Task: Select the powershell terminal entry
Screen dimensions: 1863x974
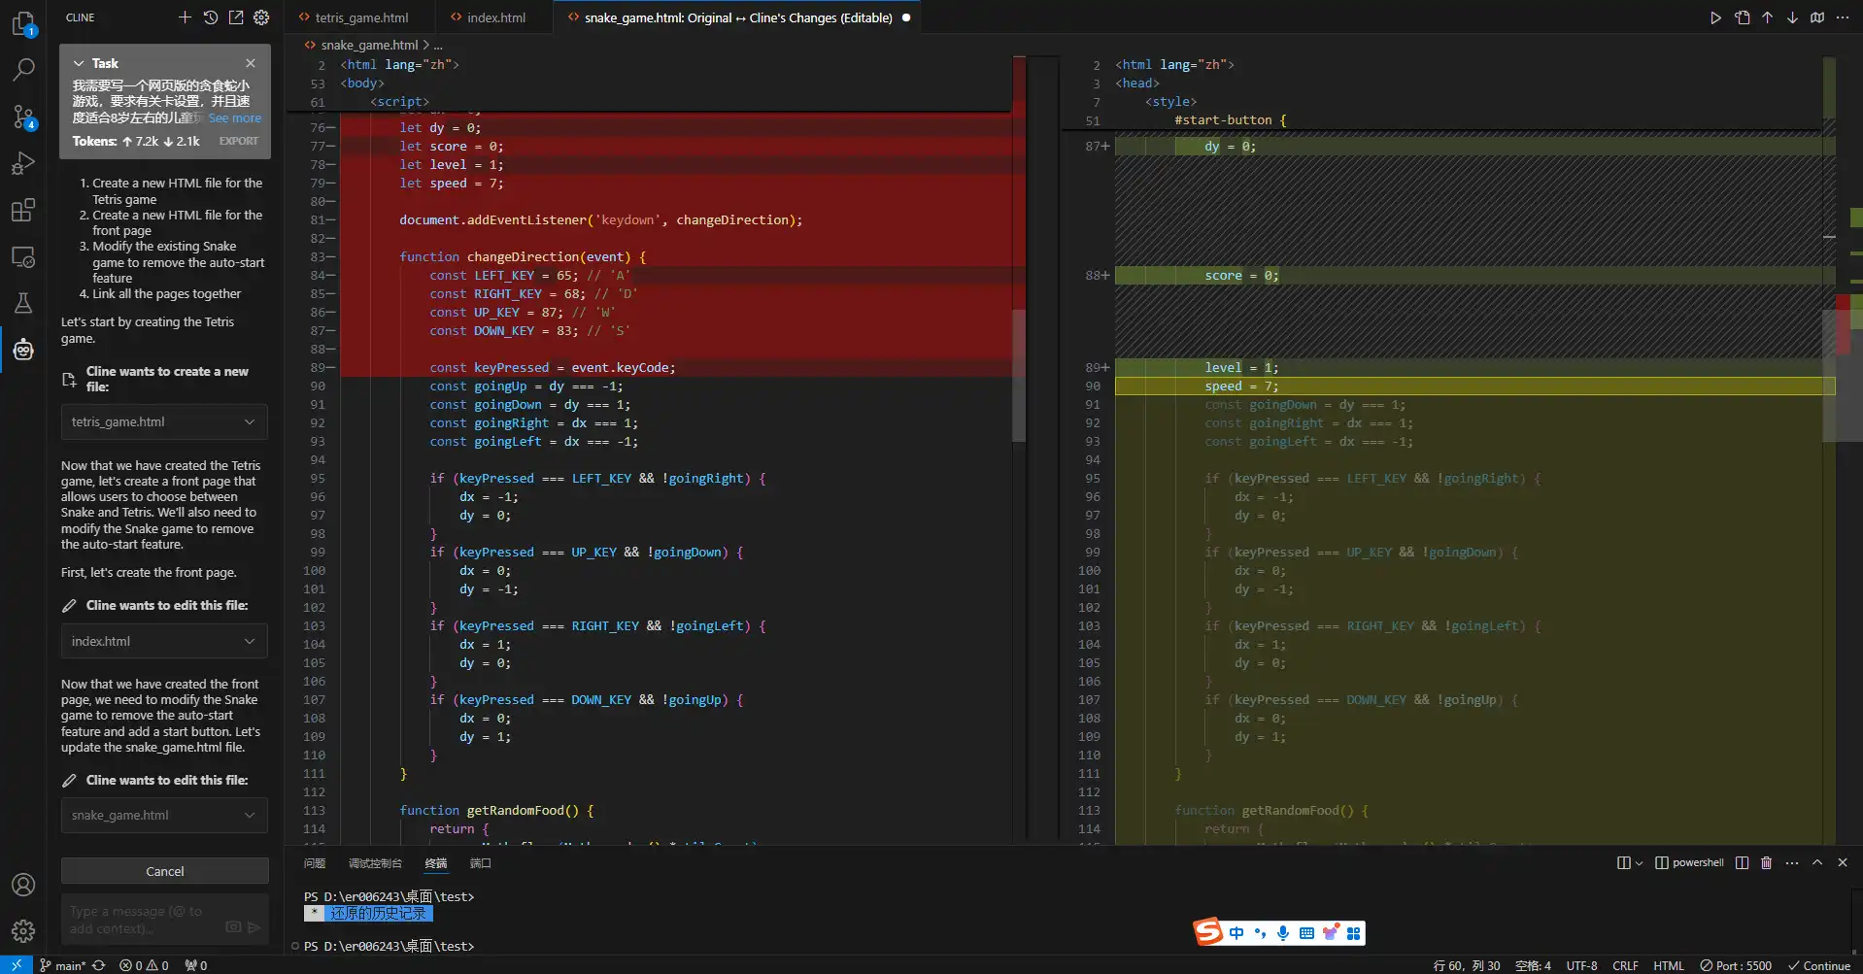Action: click(1689, 862)
